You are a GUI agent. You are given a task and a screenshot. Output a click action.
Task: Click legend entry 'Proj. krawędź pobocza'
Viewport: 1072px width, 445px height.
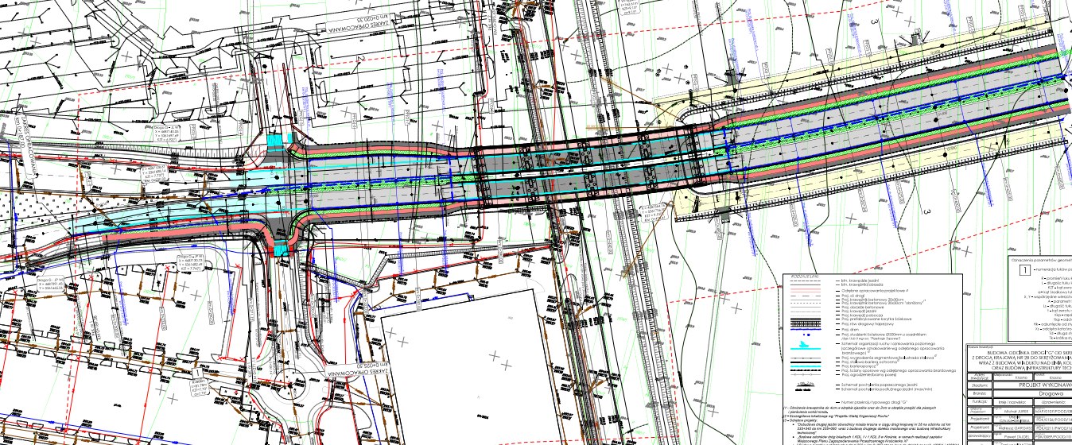tap(862, 315)
